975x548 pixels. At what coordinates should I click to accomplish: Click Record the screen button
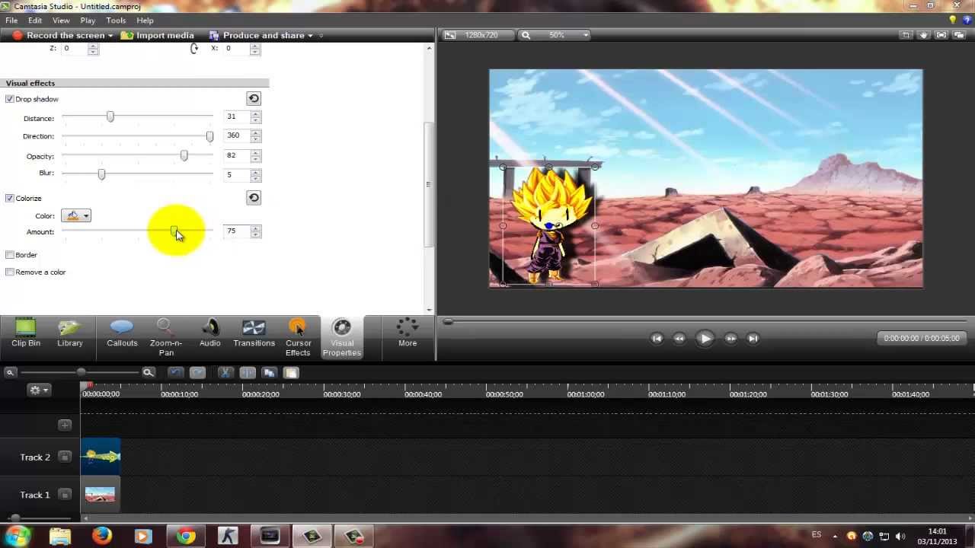[x=58, y=36]
